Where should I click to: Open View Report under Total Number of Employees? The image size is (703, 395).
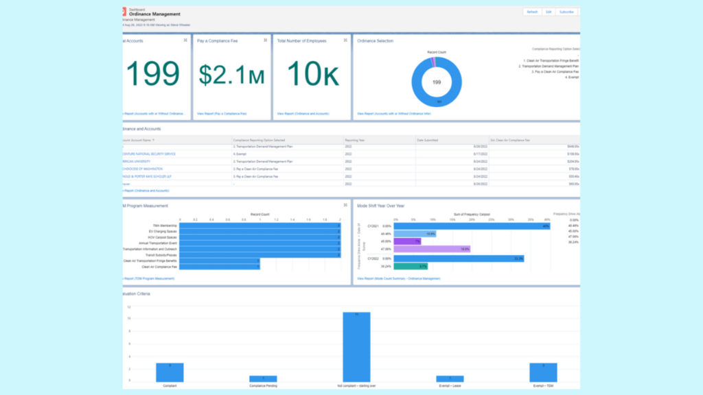(303, 113)
